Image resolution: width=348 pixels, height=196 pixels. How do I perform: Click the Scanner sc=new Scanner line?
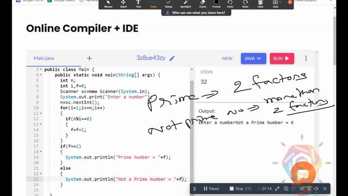coord(105,91)
